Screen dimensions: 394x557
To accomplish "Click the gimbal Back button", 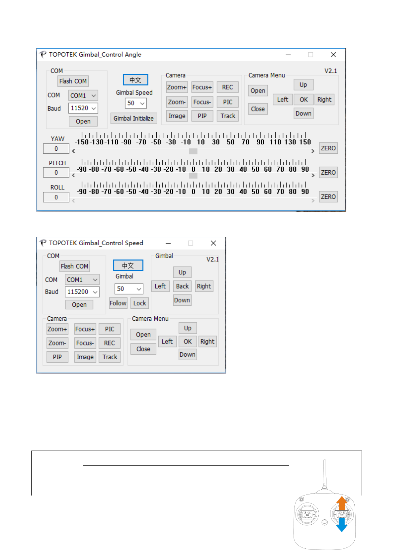I will [x=182, y=286].
